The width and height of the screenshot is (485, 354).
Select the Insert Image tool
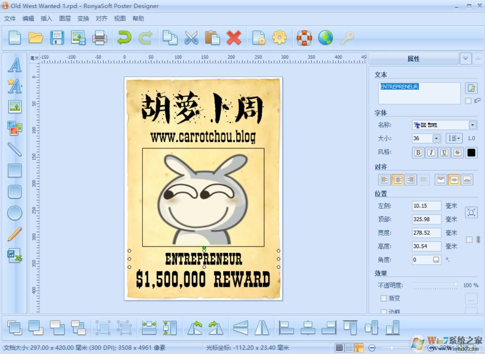point(14,107)
